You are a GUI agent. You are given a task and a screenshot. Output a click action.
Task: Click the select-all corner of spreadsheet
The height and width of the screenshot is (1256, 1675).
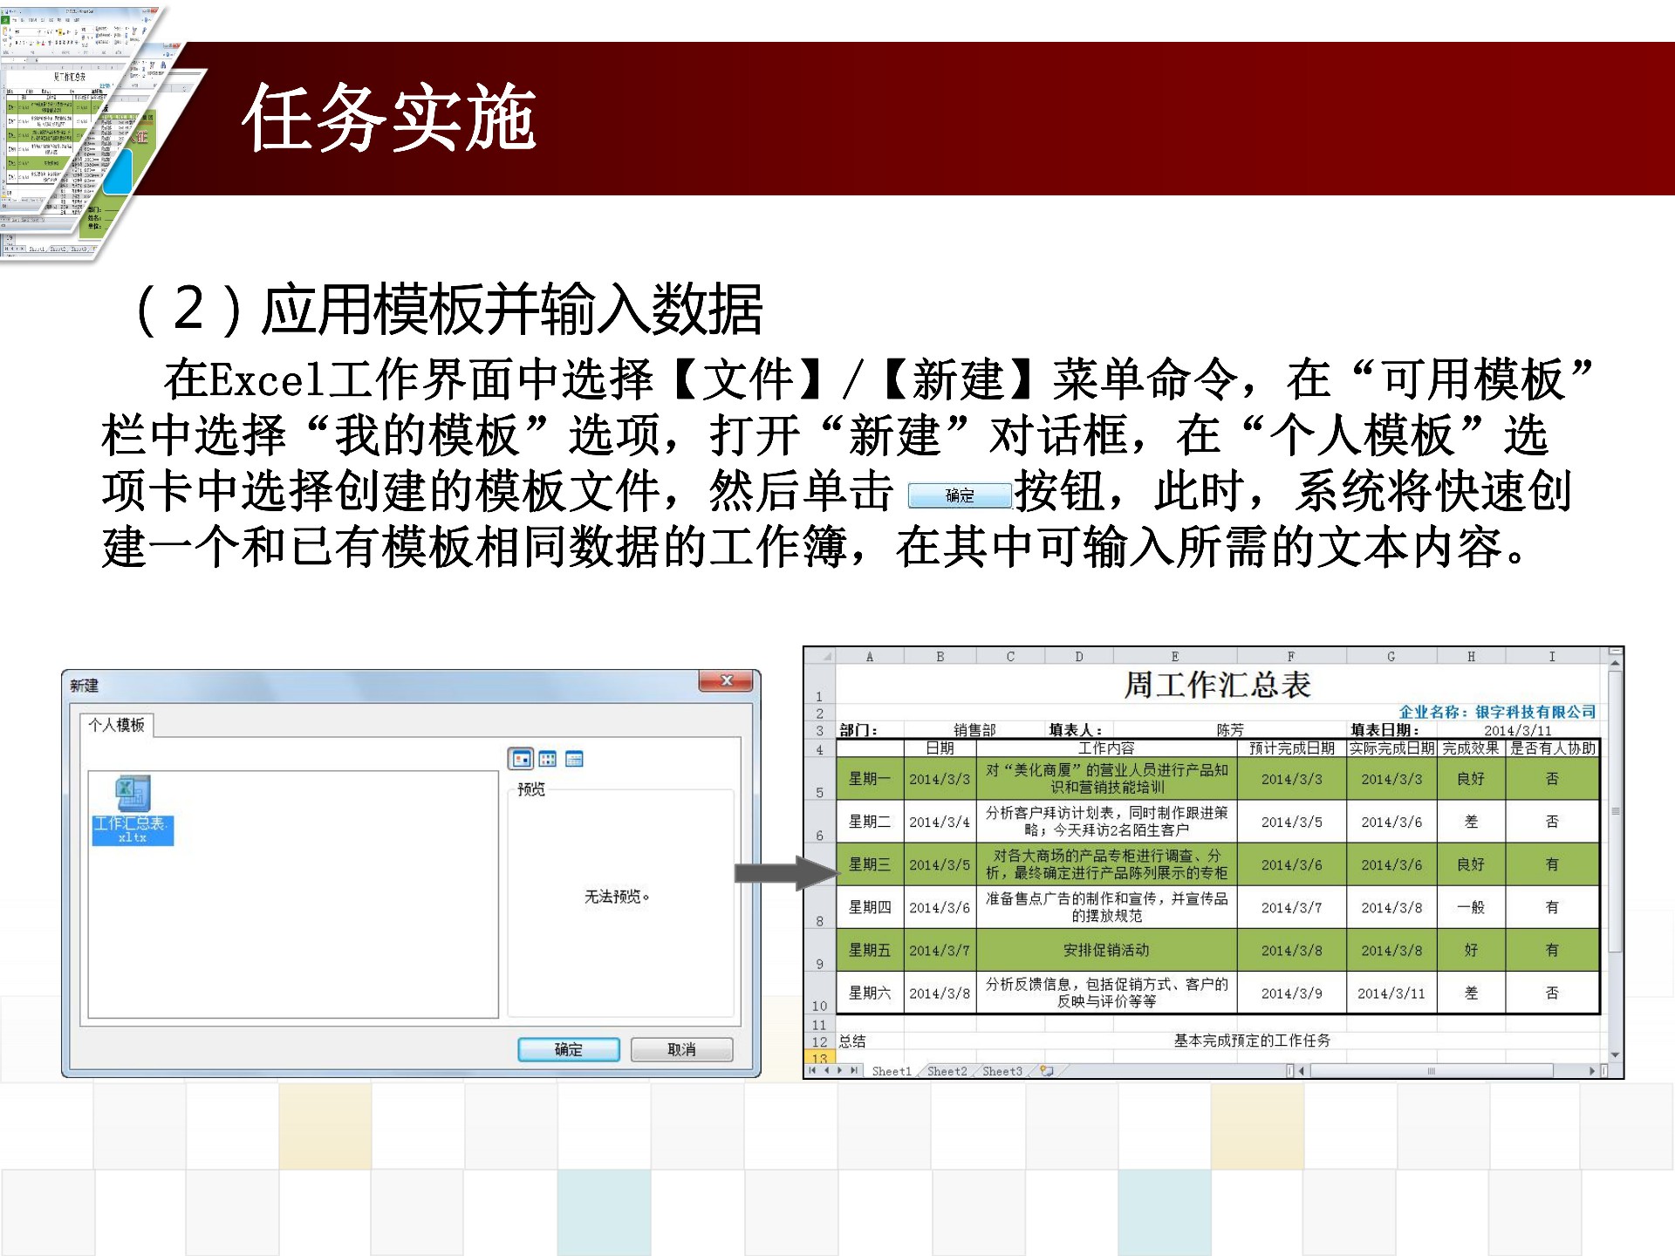point(820,657)
